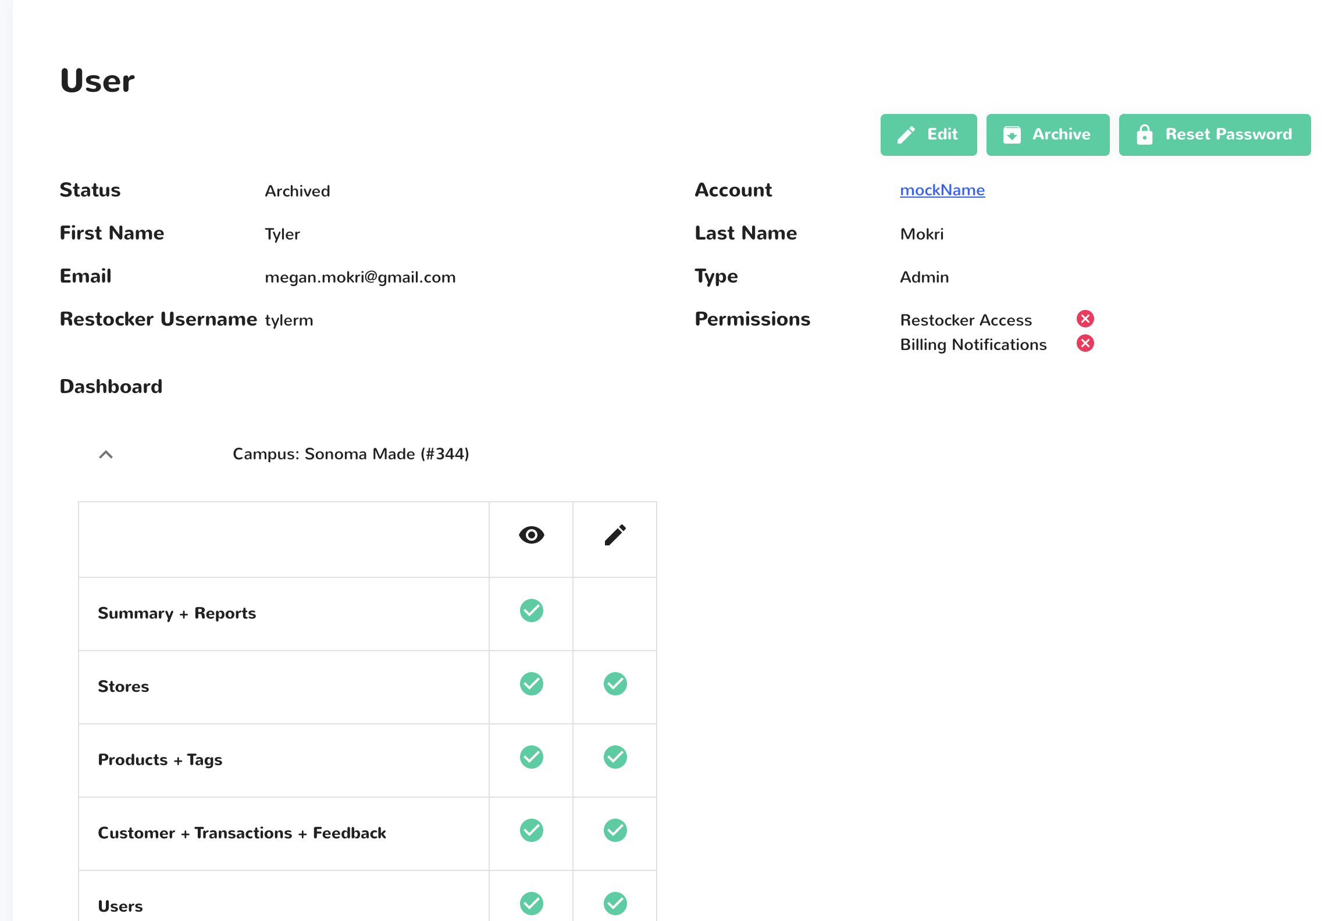Click the First Name value Tyler

click(282, 234)
